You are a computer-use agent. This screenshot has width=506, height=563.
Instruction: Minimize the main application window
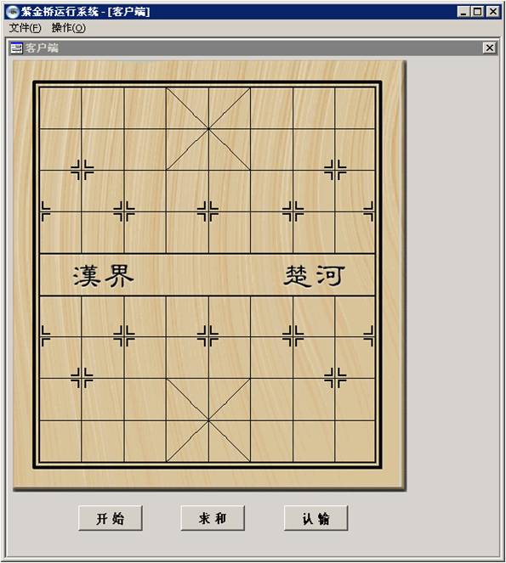(x=463, y=12)
